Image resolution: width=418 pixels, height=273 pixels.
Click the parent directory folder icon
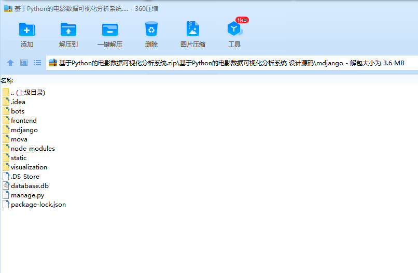(x=6, y=92)
